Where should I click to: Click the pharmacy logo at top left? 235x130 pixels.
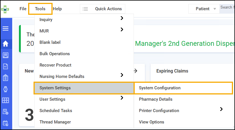5,9
